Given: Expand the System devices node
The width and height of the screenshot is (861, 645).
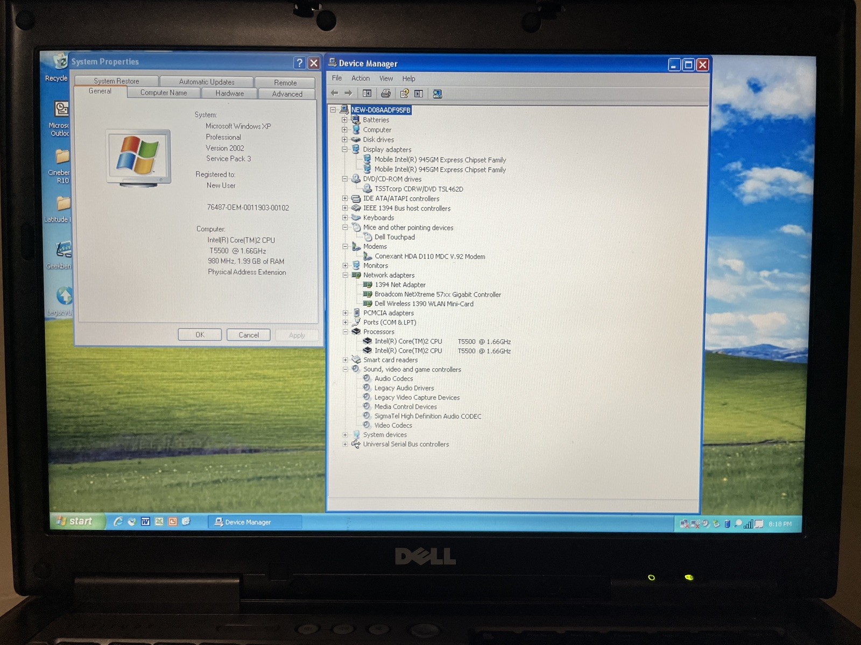Looking at the screenshot, I should pos(345,435).
